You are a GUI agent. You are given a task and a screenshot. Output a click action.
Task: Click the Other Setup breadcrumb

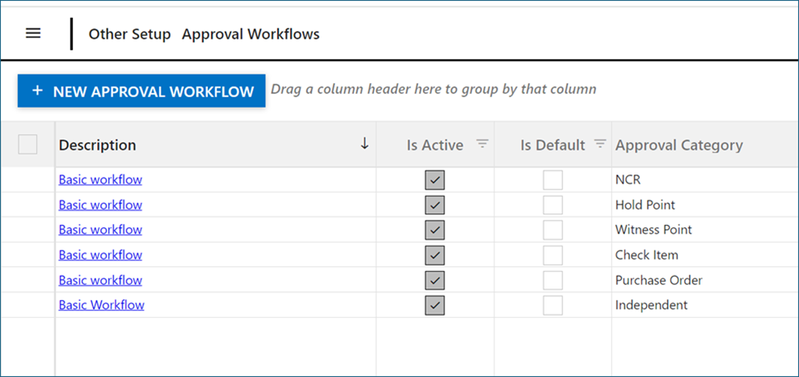pos(130,34)
